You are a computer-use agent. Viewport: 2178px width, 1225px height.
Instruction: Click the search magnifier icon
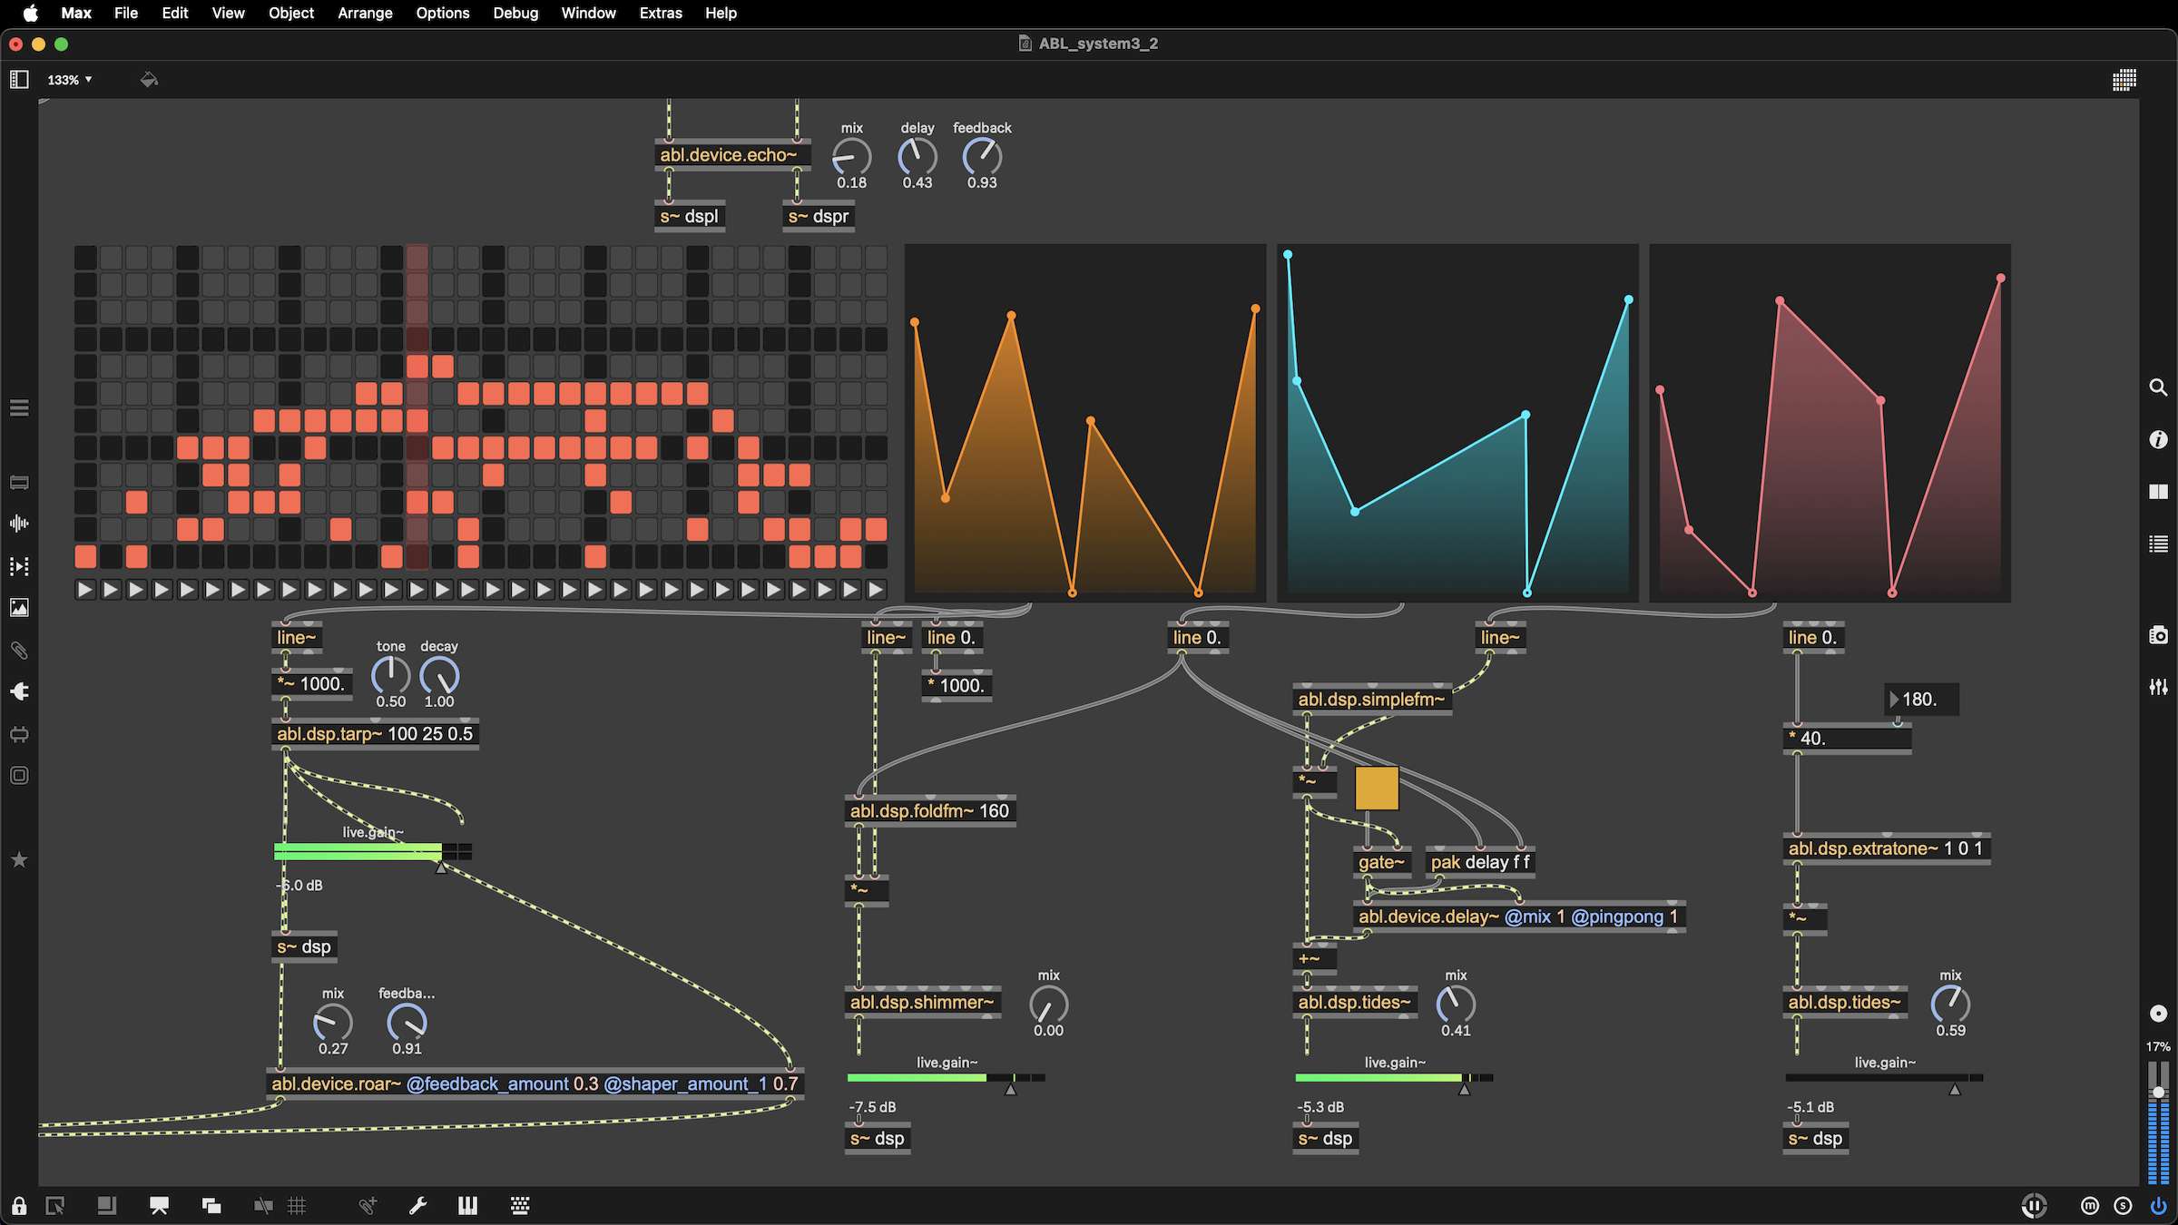coord(2158,387)
